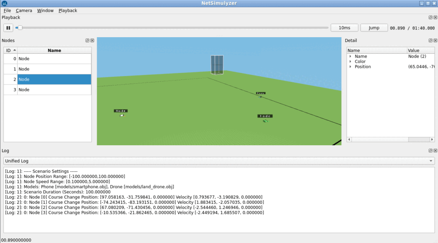
Task: Click Detail panel scrollbar left arrow
Action: (x=349, y=140)
